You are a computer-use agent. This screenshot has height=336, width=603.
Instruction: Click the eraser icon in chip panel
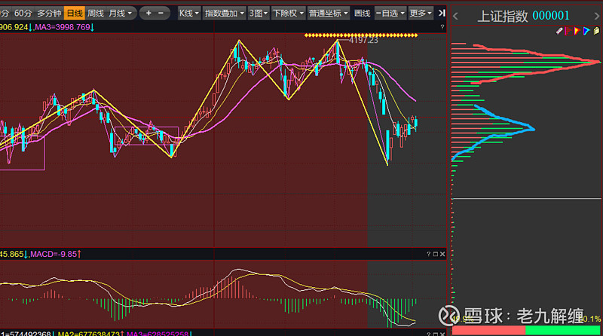coord(559,31)
